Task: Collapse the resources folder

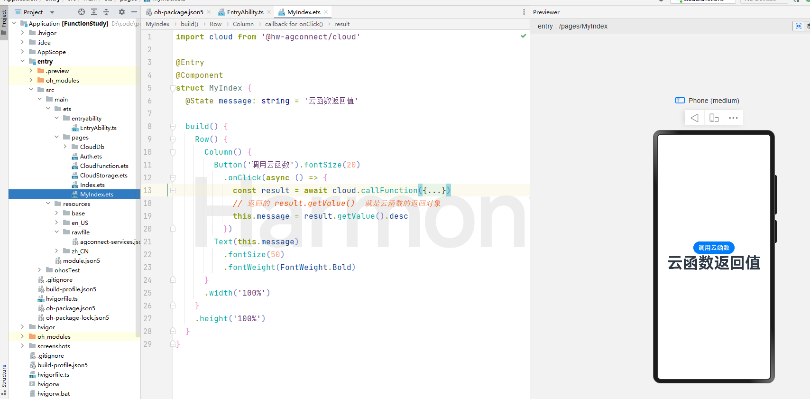Action: pos(48,204)
